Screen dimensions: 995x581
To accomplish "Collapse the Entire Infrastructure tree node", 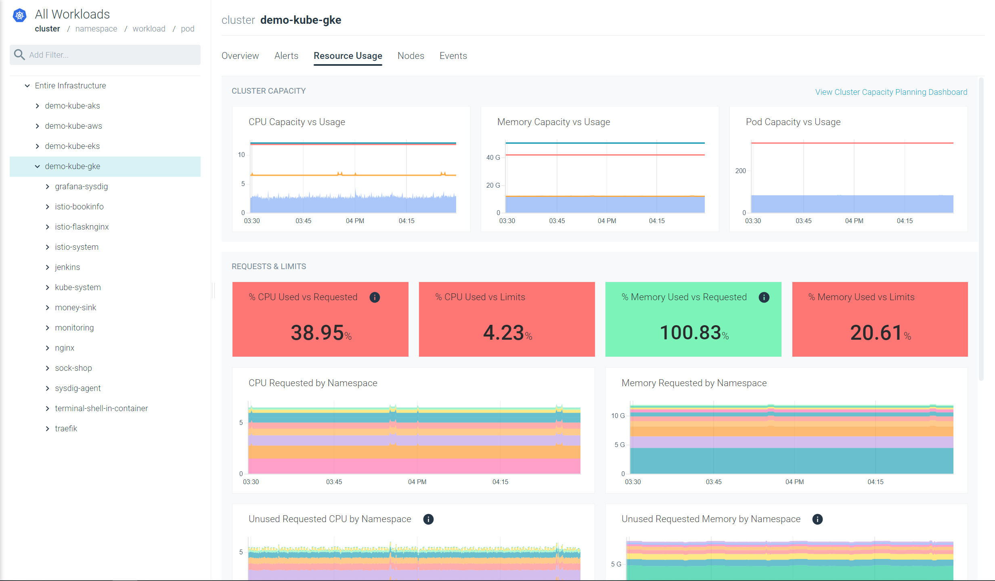I will (27, 86).
